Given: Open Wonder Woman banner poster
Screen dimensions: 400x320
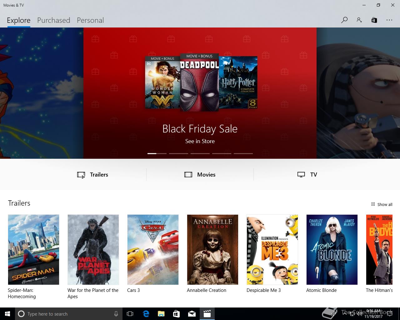Looking at the screenshot, I should coord(162,82).
